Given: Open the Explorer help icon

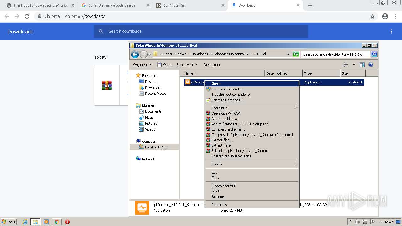Looking at the screenshot, I should pos(371,65).
